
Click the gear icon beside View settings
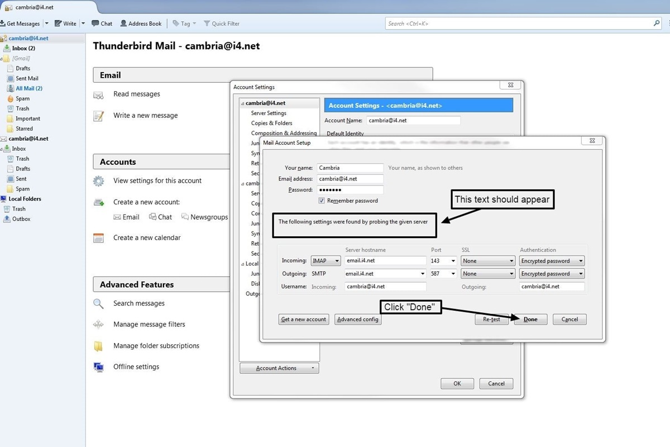pyautogui.click(x=99, y=181)
